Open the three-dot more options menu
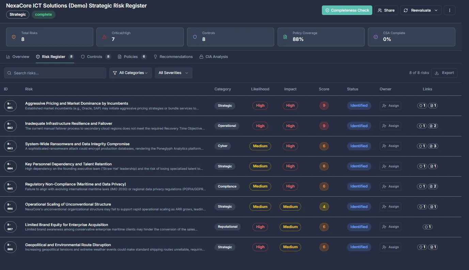The width and height of the screenshot is (469, 270). click(x=450, y=10)
